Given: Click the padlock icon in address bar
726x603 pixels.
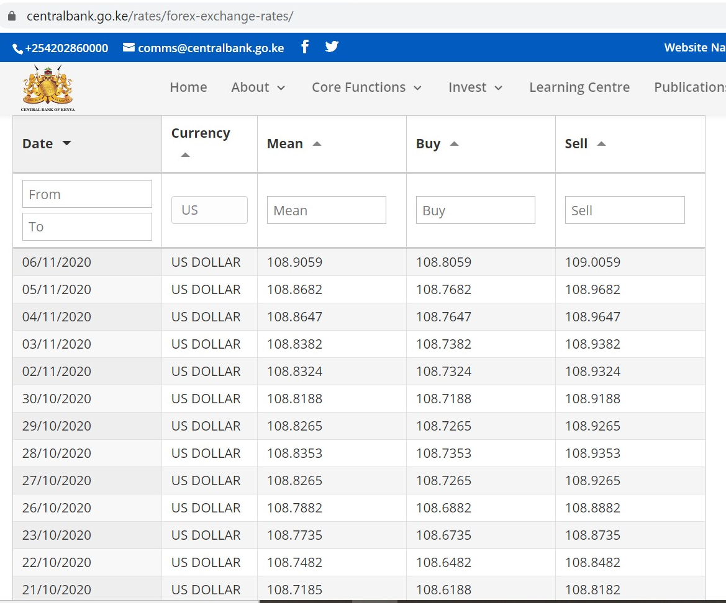Looking at the screenshot, I should 12,16.
